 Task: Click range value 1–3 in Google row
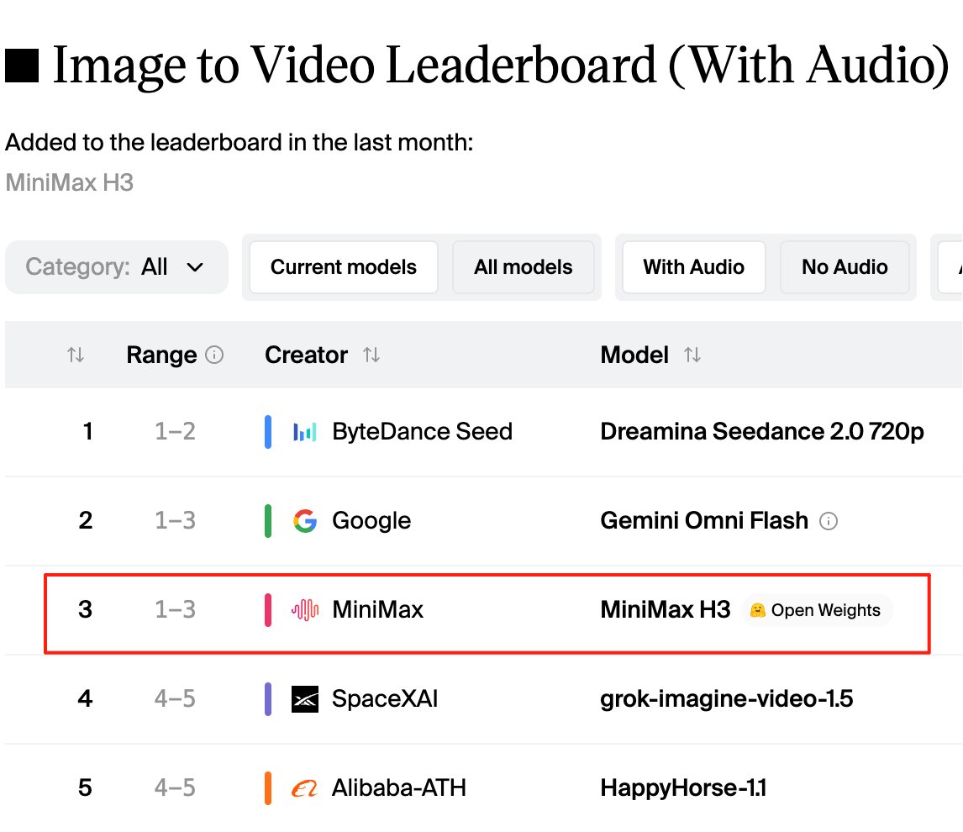coord(175,521)
